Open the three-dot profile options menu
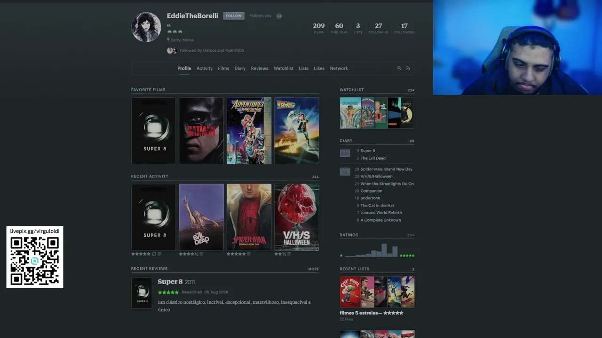This screenshot has width=602, height=338. (279, 16)
